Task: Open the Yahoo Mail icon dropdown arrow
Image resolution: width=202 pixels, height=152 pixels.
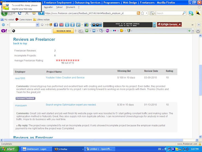Action: click(97, 31)
